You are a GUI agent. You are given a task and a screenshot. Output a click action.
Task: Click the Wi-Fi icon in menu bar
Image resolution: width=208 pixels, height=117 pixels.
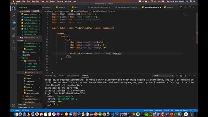(152, 1)
